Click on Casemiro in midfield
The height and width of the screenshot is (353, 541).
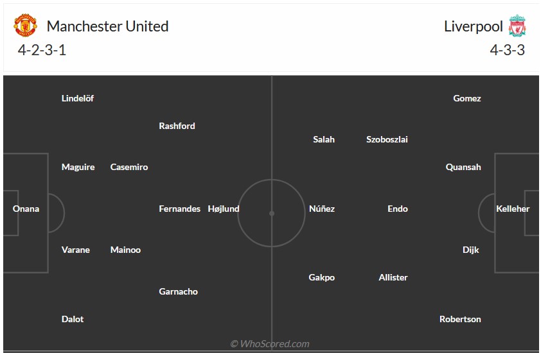(129, 167)
